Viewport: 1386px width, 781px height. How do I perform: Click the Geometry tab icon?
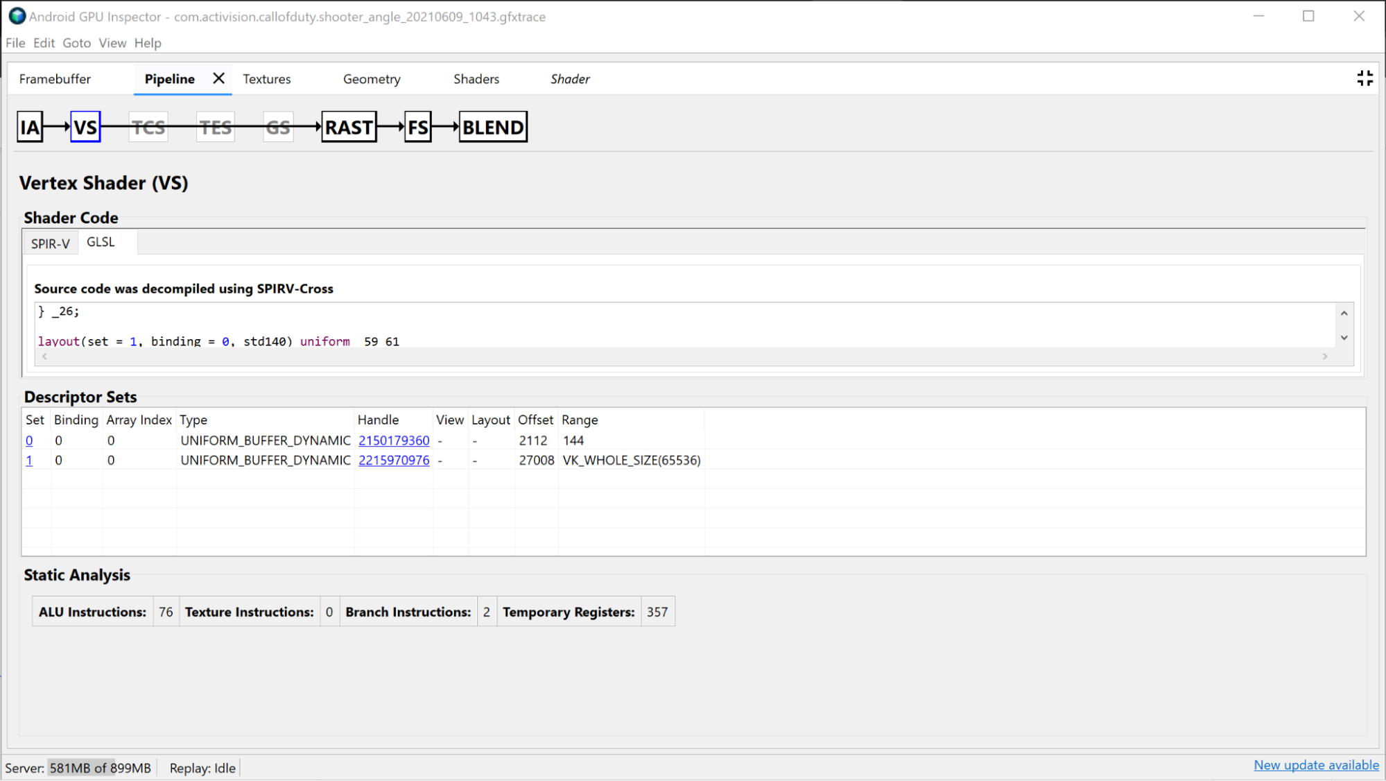coord(371,78)
